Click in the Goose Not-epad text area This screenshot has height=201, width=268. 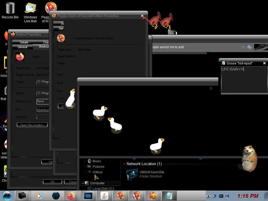click(x=244, y=80)
